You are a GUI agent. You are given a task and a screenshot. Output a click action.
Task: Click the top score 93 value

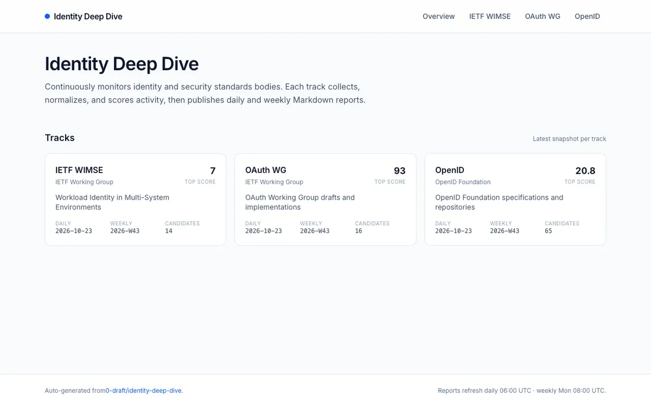(x=400, y=170)
